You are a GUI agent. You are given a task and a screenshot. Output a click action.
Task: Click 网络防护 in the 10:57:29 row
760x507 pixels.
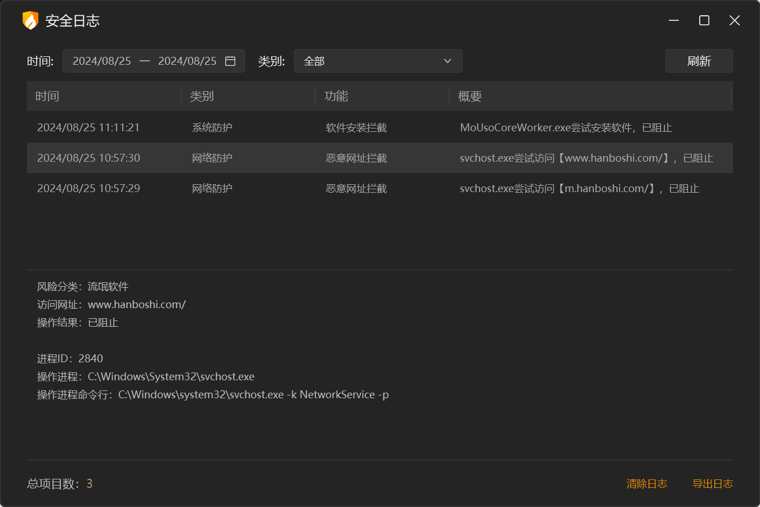coord(212,188)
